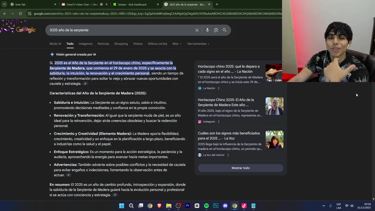Switch to the Imágenes tab
The width and height of the screenshot is (375, 211).
click(x=86, y=44)
